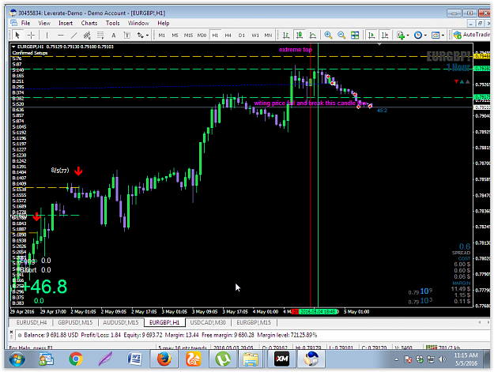Switch chart to W1 timeframe
The width and height of the screenshot is (494, 372).
click(255, 35)
